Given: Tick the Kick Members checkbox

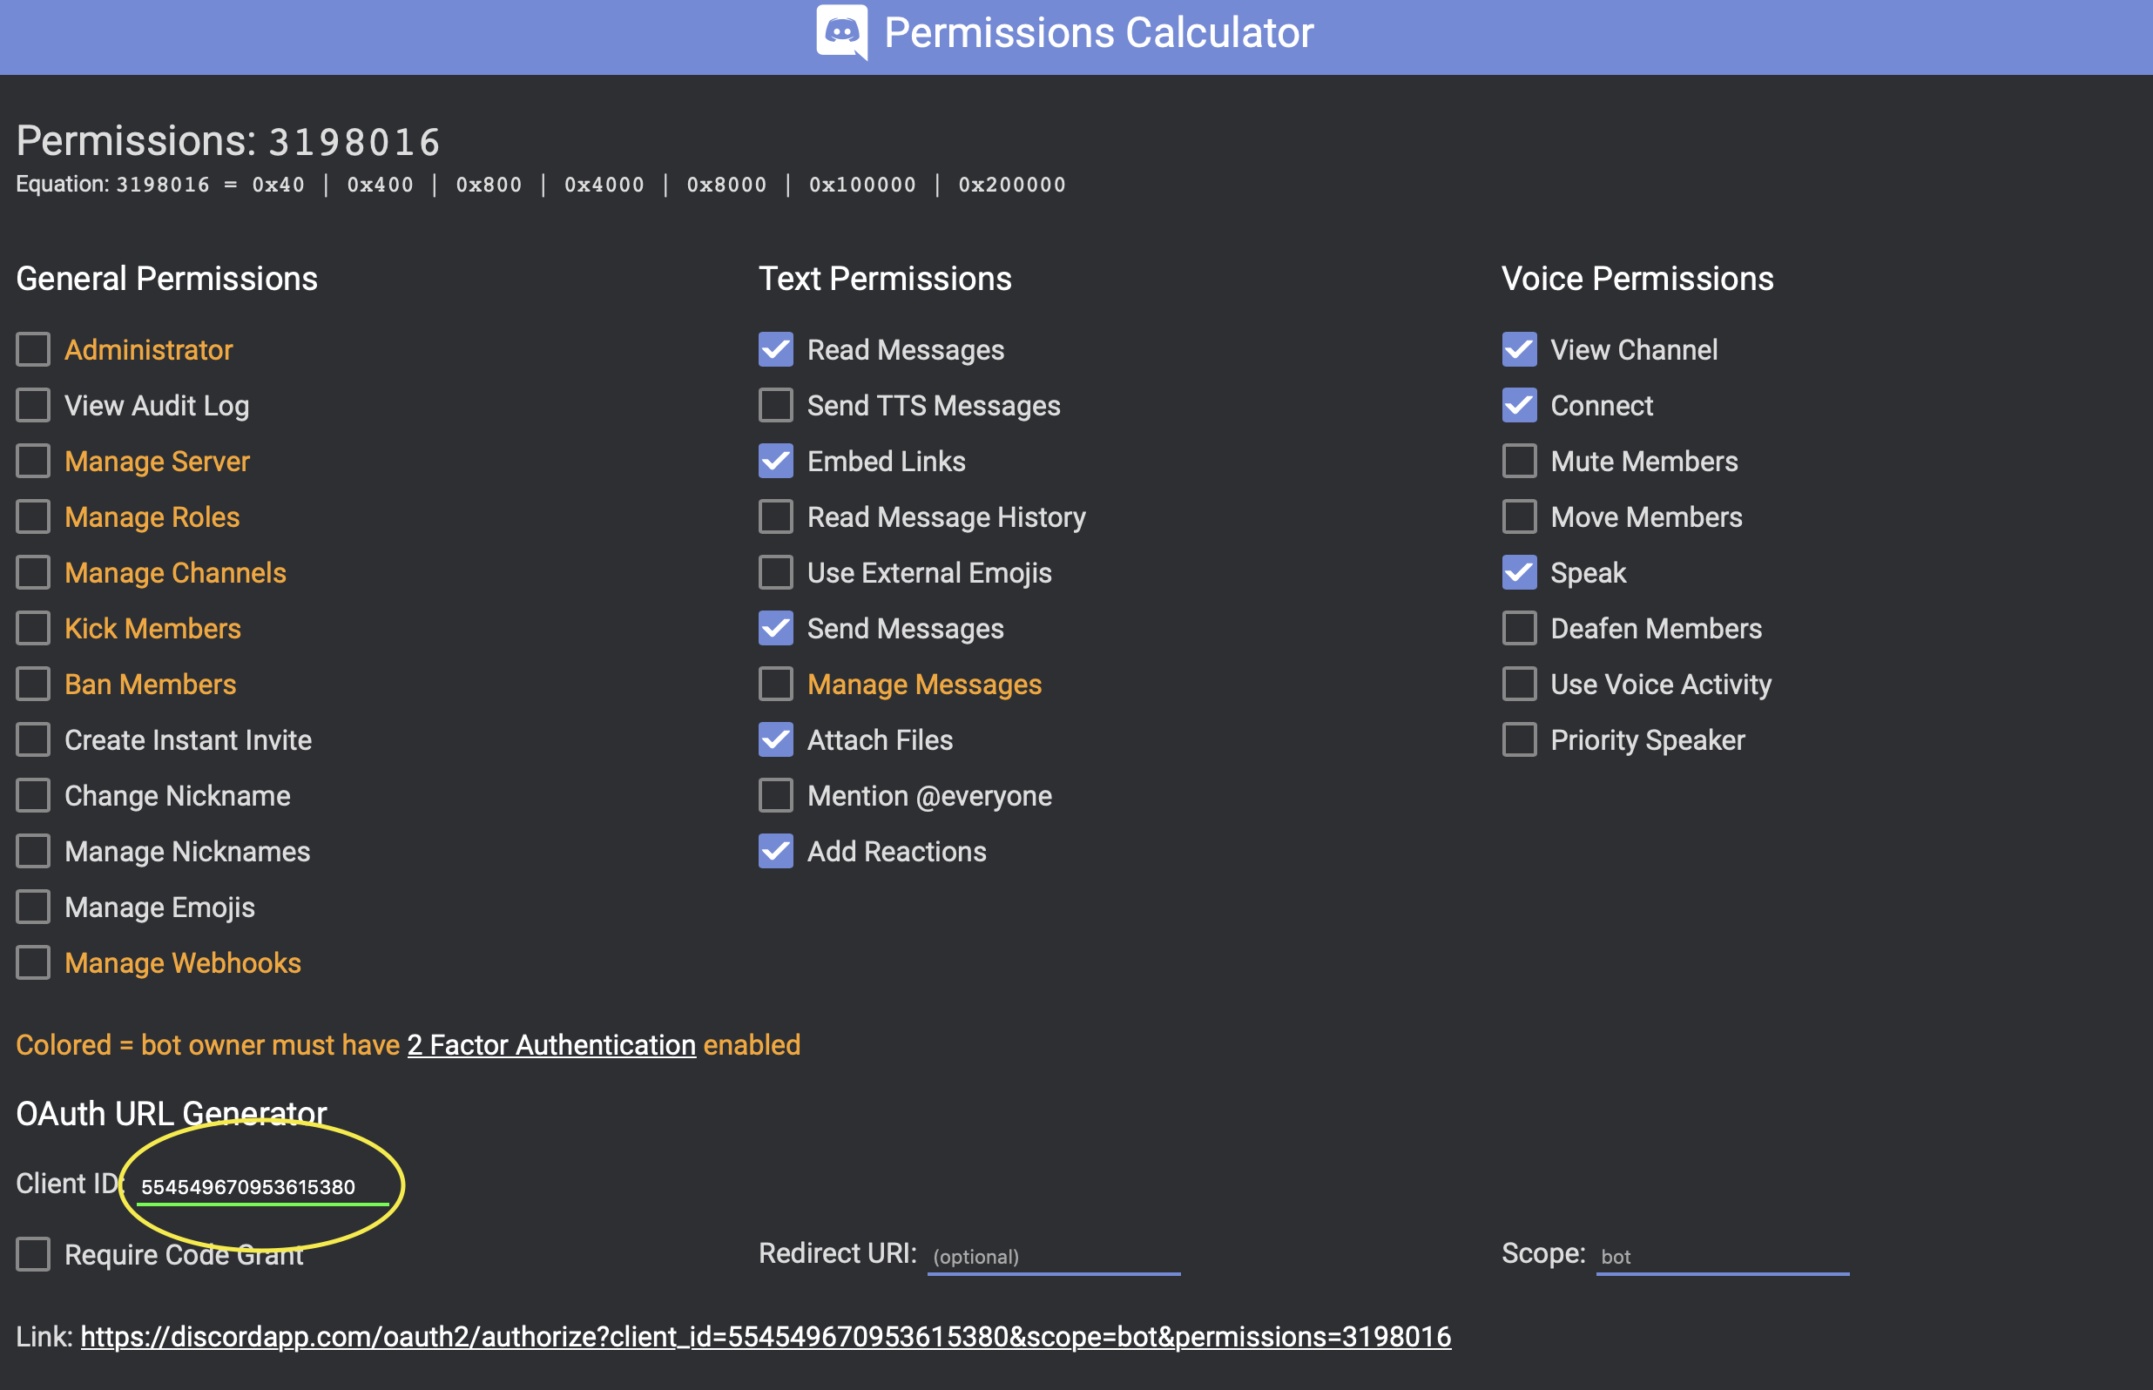Looking at the screenshot, I should pyautogui.click(x=33, y=628).
